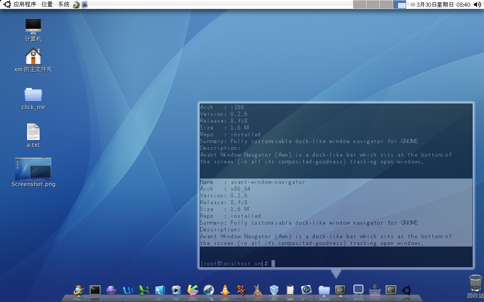Launch the blue W word processor dock icon
Screen dimensions: 484x302
point(127,290)
